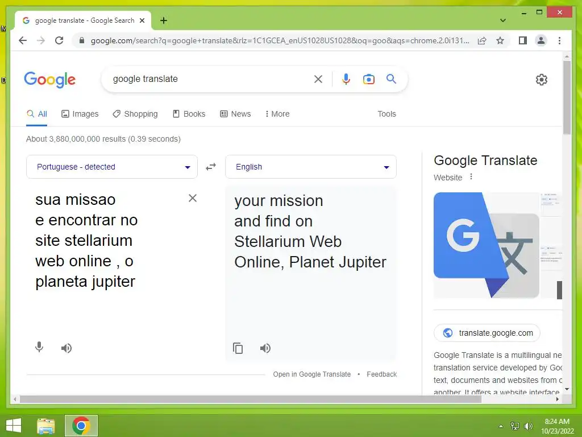Switch to the Shopping tab
The width and height of the screenshot is (582, 437).
coord(135,114)
